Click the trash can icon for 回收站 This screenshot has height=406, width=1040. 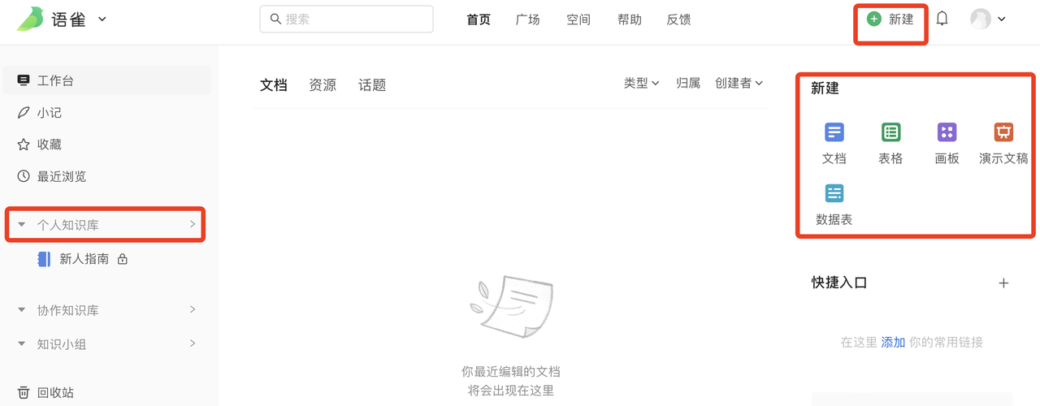24,392
